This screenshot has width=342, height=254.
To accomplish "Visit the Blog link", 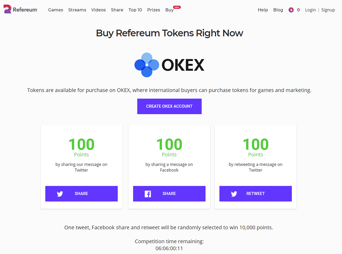I will tap(278, 10).
